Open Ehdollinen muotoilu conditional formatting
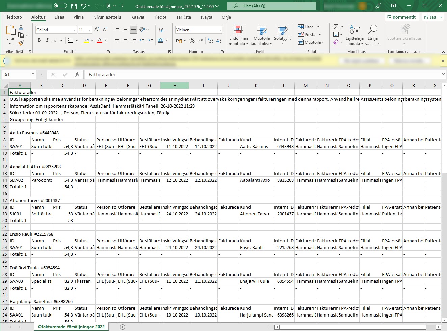The width and height of the screenshot is (447, 331). coord(238,35)
